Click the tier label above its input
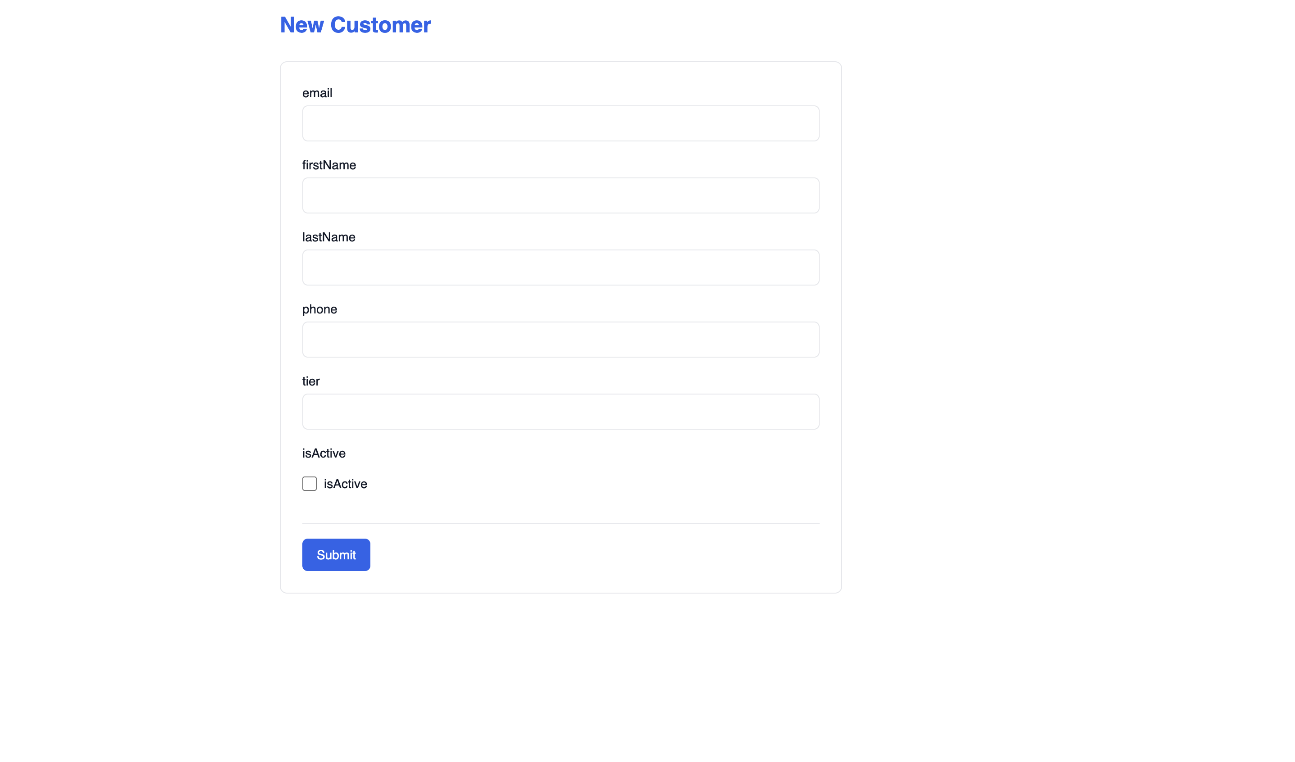Screen dimensions: 1295x762 310,381
